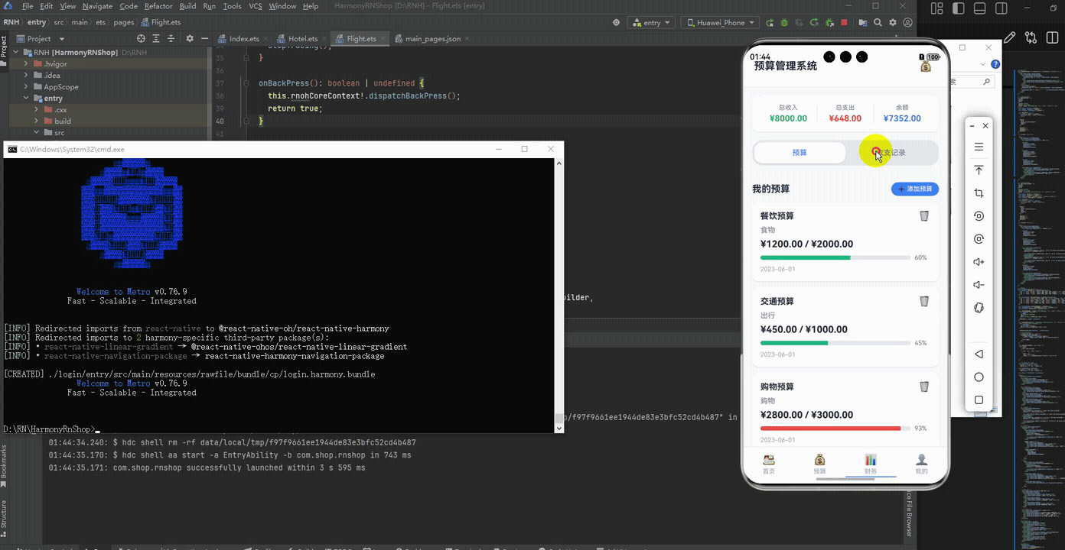Start the debug entry bug icon
The image size is (1065, 550).
(784, 23)
